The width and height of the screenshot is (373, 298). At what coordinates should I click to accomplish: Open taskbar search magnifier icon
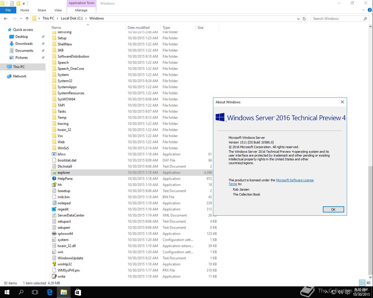[21, 292]
